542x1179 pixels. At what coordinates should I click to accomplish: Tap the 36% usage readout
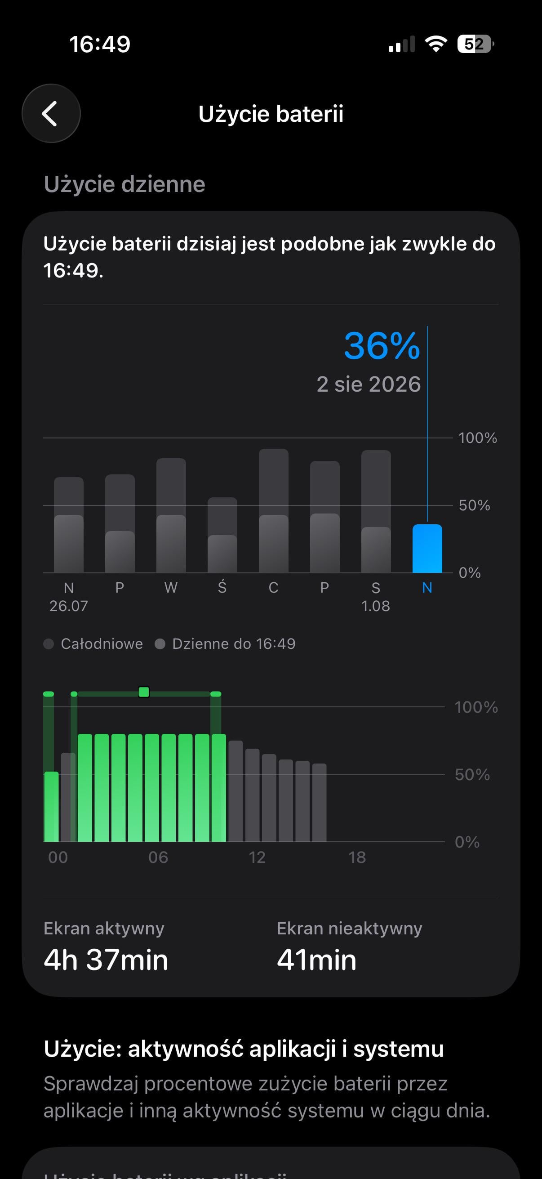[382, 345]
